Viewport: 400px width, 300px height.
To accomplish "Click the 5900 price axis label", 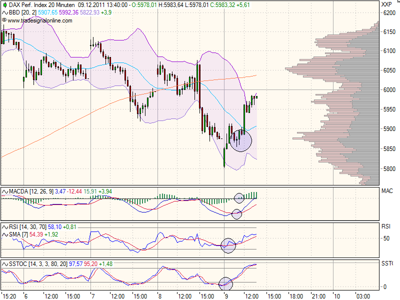I will pos(389,129).
